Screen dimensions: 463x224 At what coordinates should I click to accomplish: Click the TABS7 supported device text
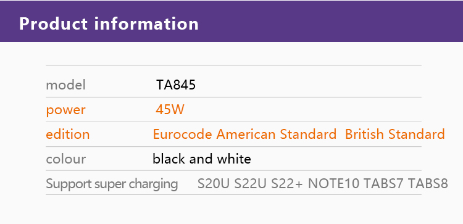tap(383, 183)
